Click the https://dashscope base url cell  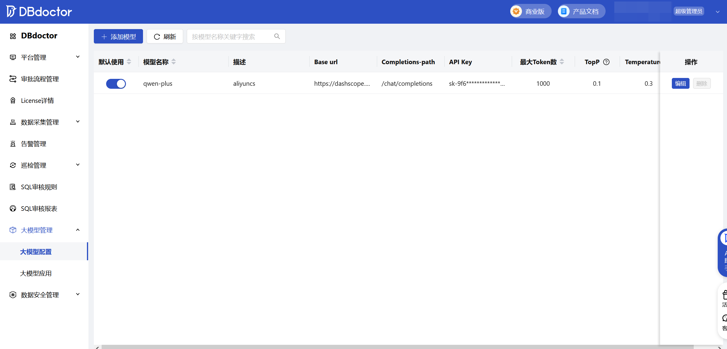pyautogui.click(x=342, y=84)
